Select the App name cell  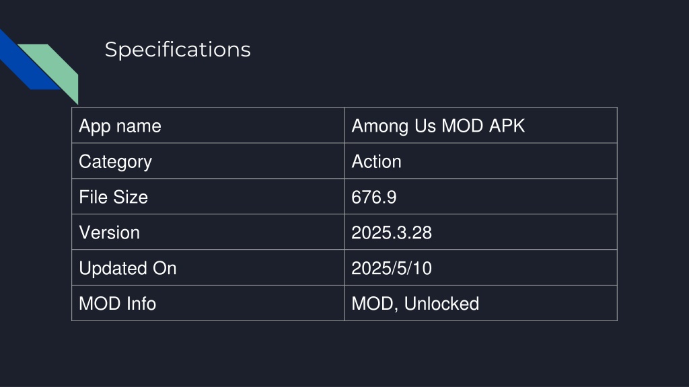click(208, 126)
